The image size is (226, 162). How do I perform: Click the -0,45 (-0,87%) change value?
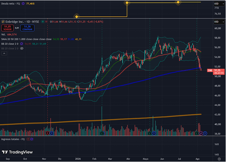coord(95,22)
